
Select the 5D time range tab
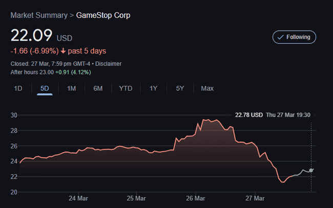coord(45,88)
